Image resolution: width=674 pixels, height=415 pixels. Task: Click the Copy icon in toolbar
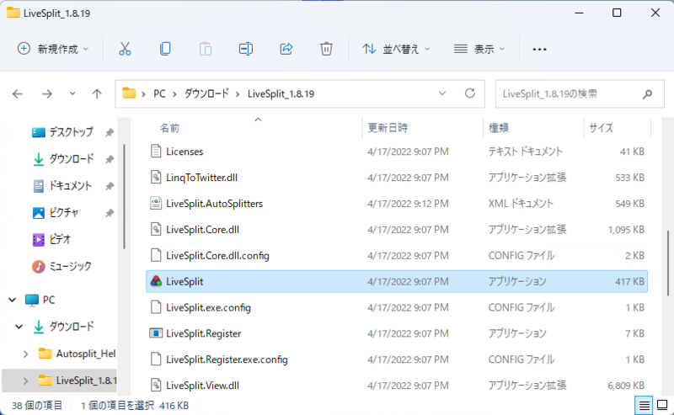coord(165,49)
